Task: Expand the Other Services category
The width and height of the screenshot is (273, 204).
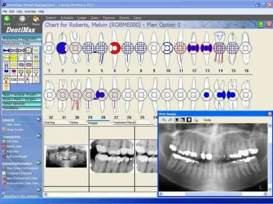Action: pyautogui.click(x=22, y=104)
